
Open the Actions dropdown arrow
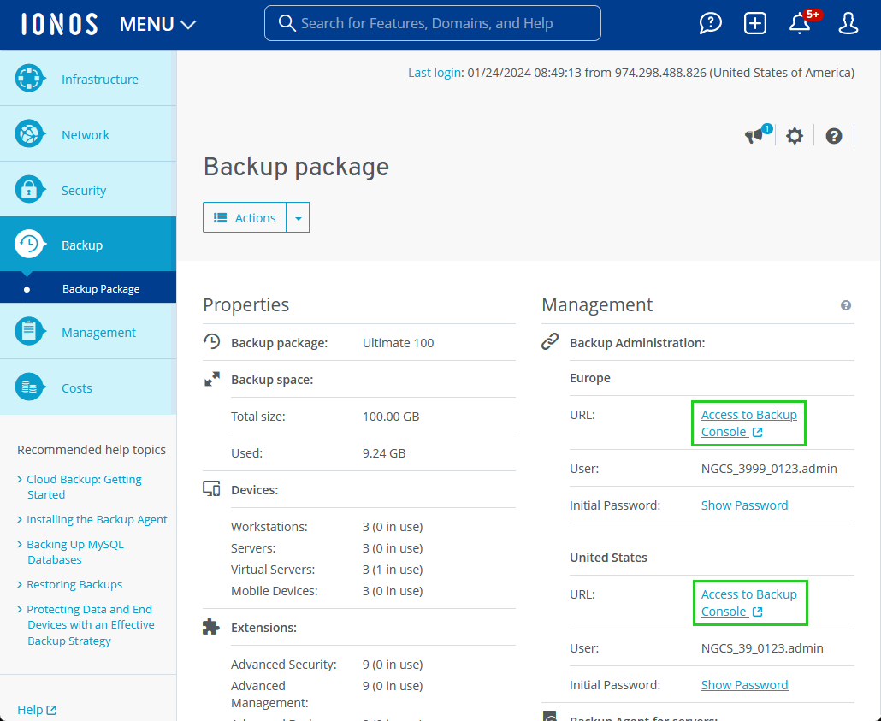tap(298, 218)
